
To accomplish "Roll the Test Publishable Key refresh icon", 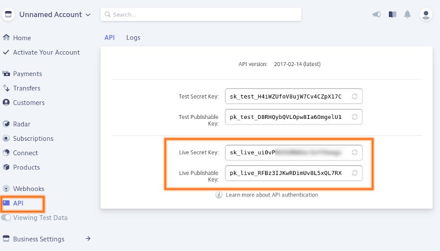I will (x=355, y=117).
